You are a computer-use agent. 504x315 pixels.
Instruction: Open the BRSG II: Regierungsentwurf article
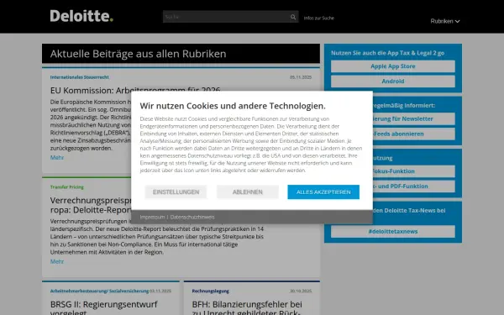(x=104, y=307)
